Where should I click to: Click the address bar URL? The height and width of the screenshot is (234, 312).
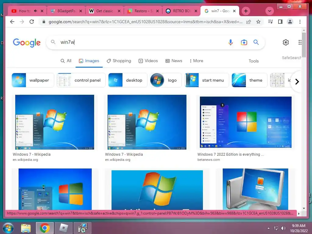click(x=145, y=22)
